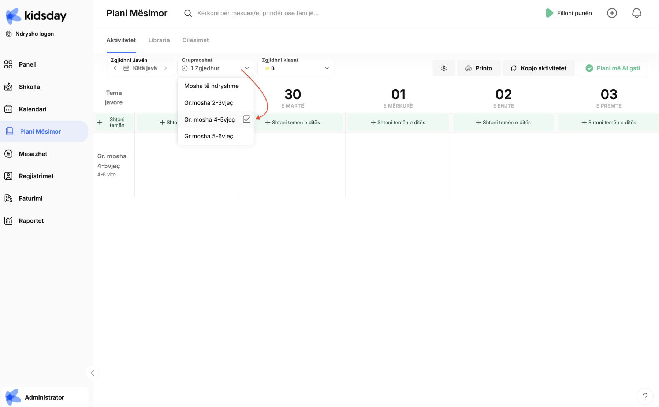Click the Plani më AI gati button
This screenshot has height=407, width=659.
pyautogui.click(x=613, y=68)
